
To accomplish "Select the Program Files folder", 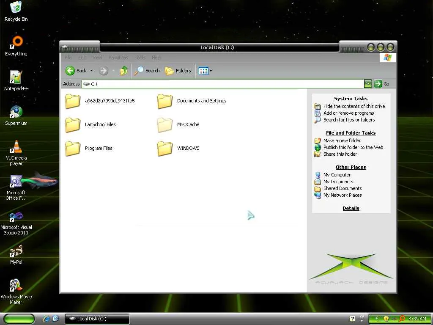I will (89, 148).
